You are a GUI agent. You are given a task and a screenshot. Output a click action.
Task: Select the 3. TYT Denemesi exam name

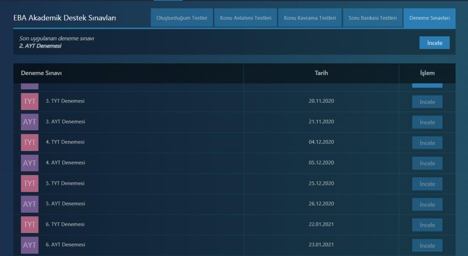point(65,101)
